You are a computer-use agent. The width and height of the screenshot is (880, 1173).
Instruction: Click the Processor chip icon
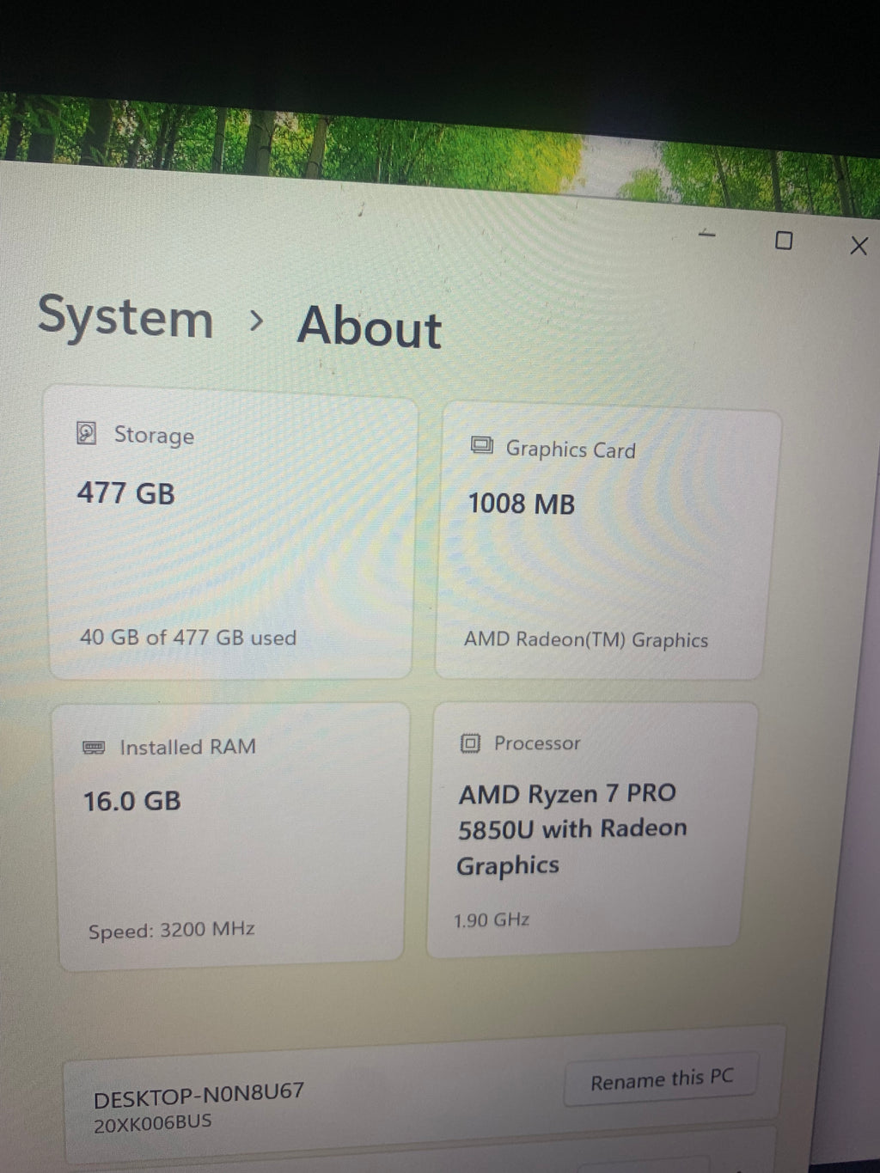point(470,742)
